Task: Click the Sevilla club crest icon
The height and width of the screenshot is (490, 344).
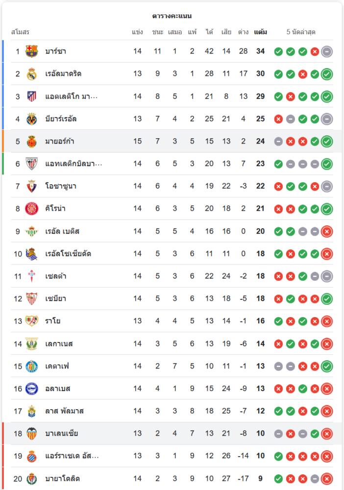Action: coord(32,298)
